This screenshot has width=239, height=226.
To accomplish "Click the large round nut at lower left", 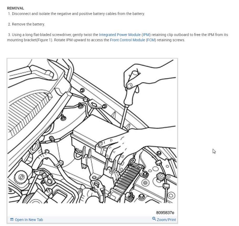I will click(21, 177).
